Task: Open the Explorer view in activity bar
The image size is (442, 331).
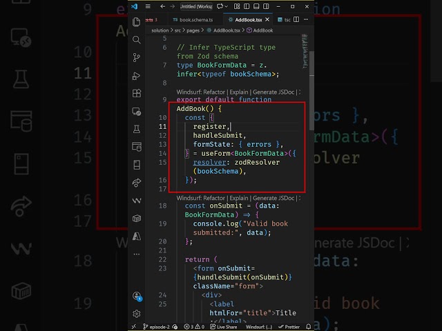Action: pos(137,21)
